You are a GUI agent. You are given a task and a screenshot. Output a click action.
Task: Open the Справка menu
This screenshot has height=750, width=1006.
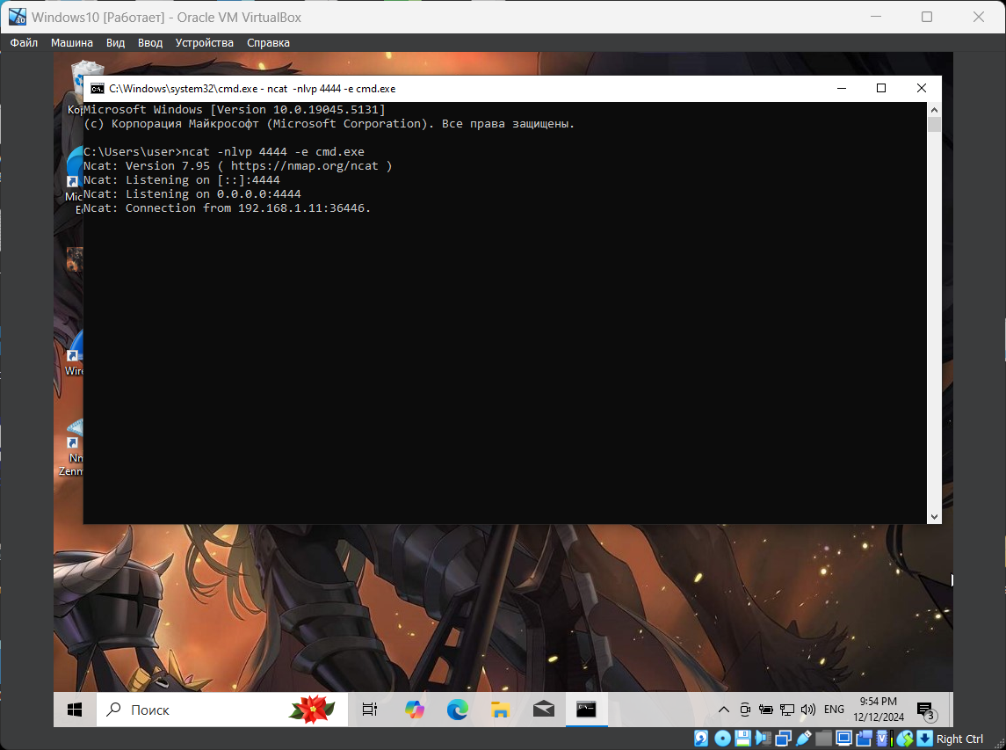click(x=268, y=43)
